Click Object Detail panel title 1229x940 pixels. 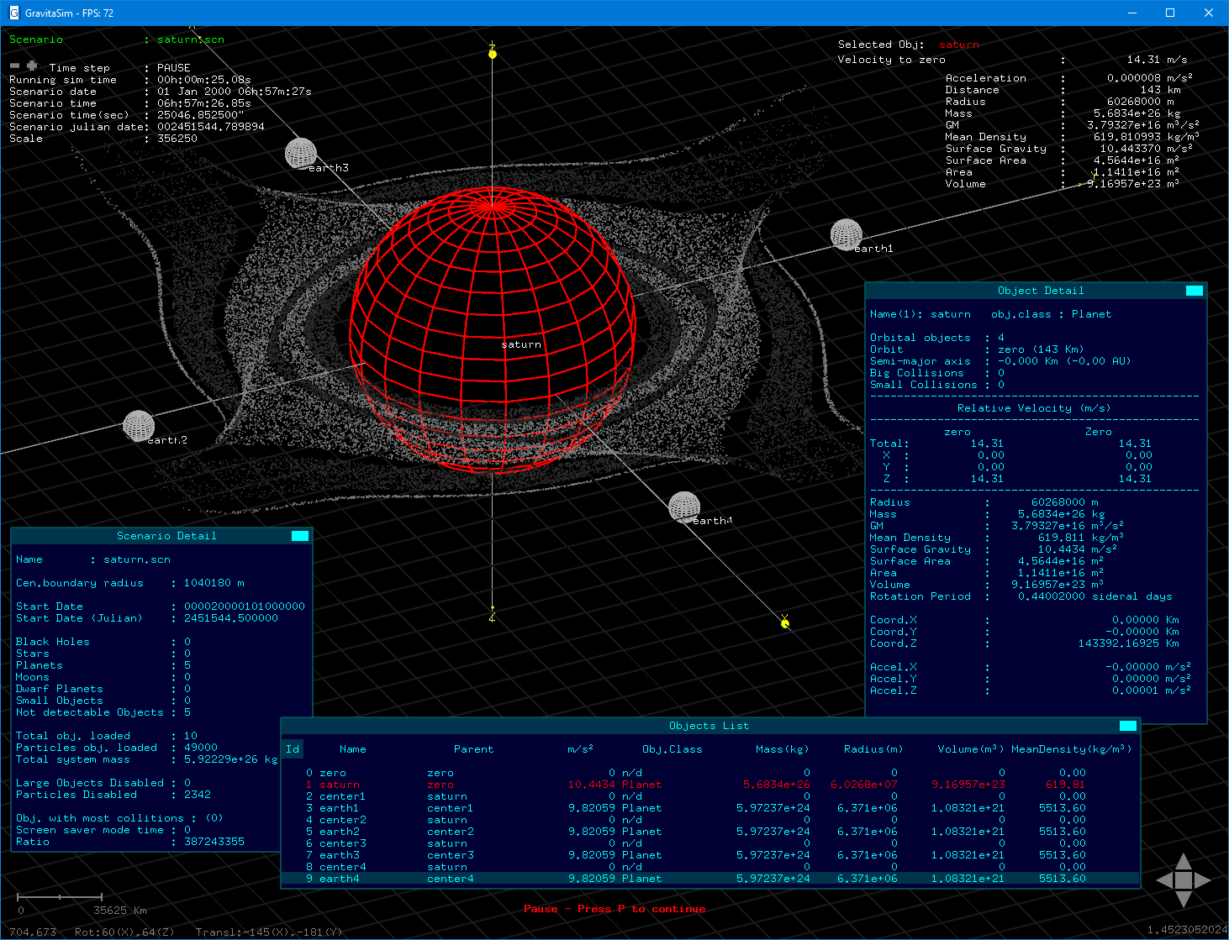[x=1041, y=291]
